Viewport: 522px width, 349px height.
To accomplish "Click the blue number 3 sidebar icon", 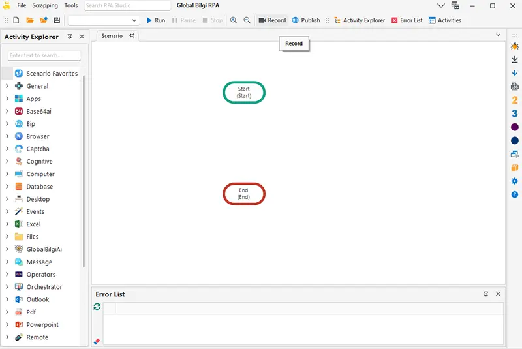I will coord(515,114).
